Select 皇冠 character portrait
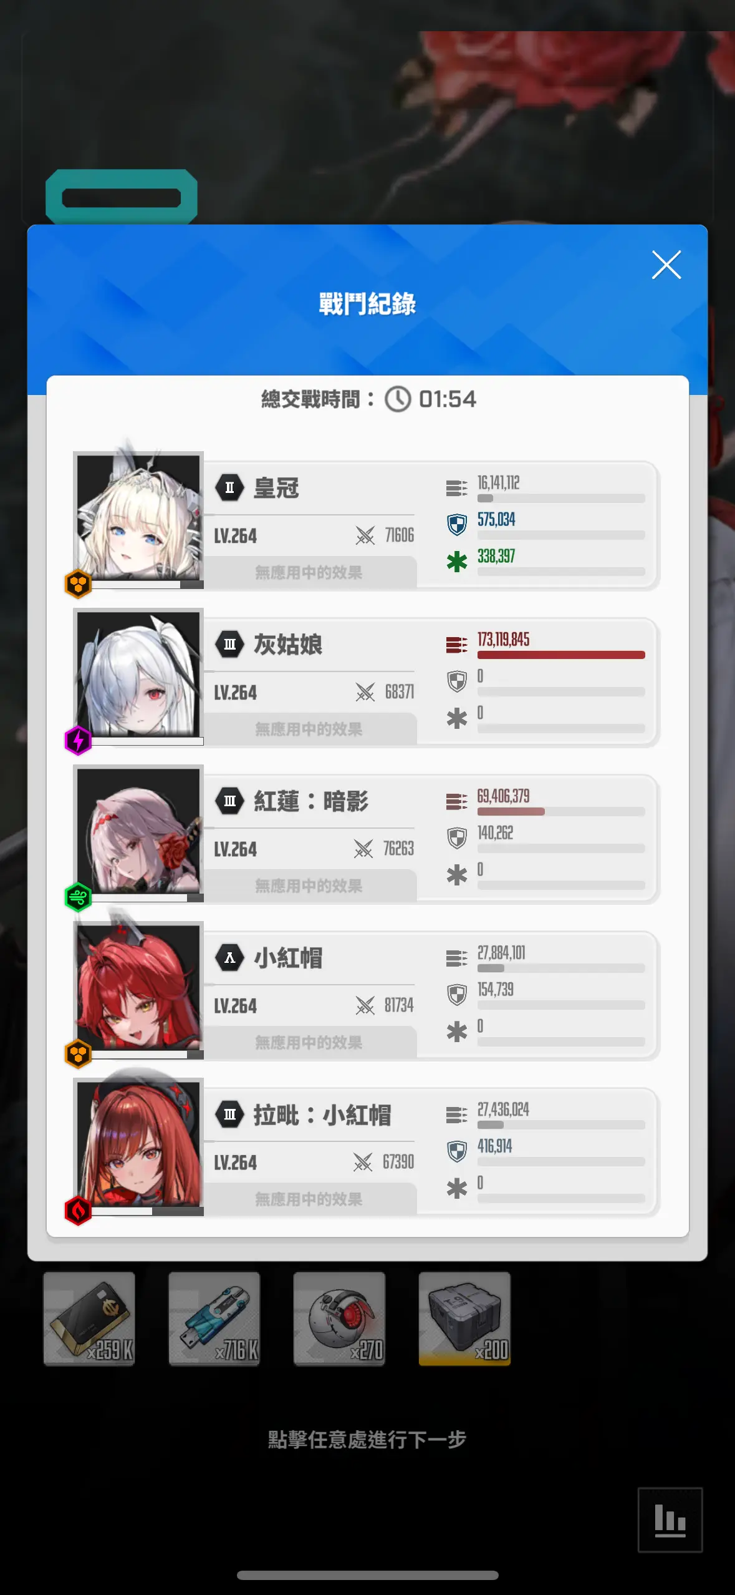 pyautogui.click(x=138, y=517)
